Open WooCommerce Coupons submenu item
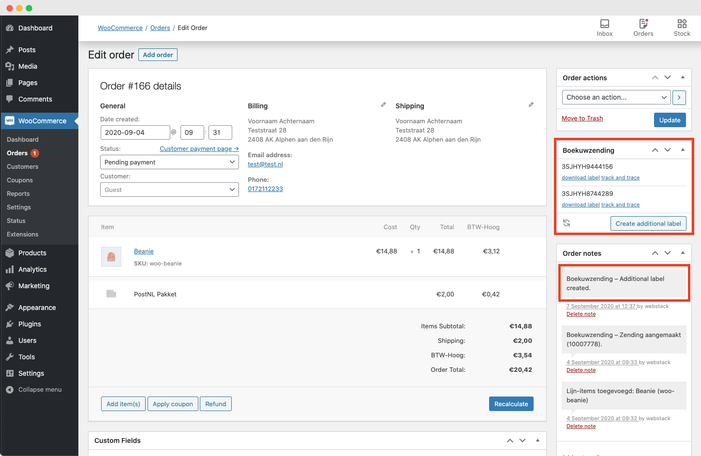This screenshot has width=701, height=456. click(x=20, y=180)
